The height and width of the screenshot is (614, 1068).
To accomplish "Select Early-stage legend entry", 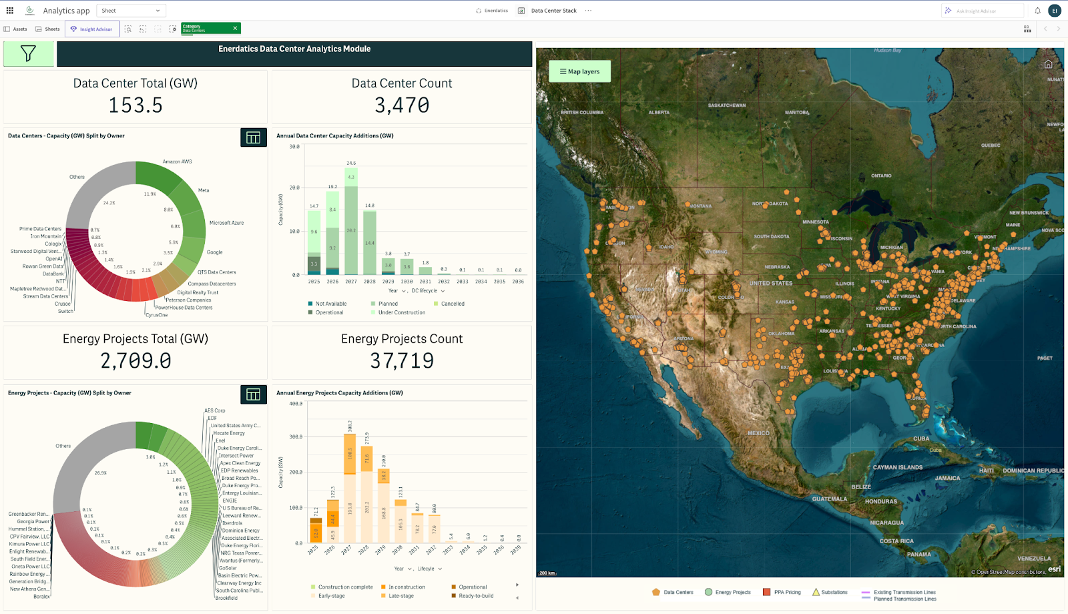I will point(328,596).
